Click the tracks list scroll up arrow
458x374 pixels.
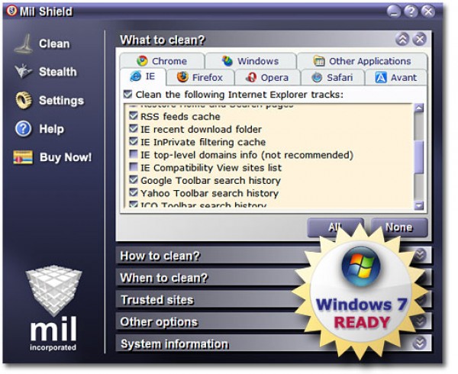419,108
